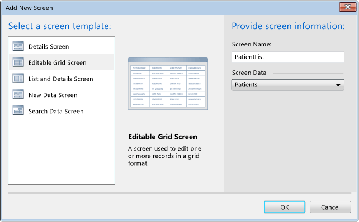Click the template description starting "A screen used to edit"

pyautogui.click(x=164, y=156)
